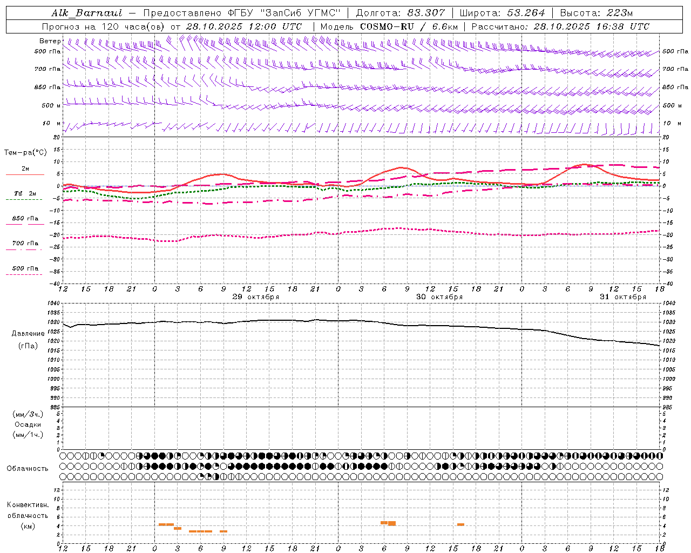Click the solid red line sample under 2м
Screen dimensions: 691x553
click(x=25, y=174)
